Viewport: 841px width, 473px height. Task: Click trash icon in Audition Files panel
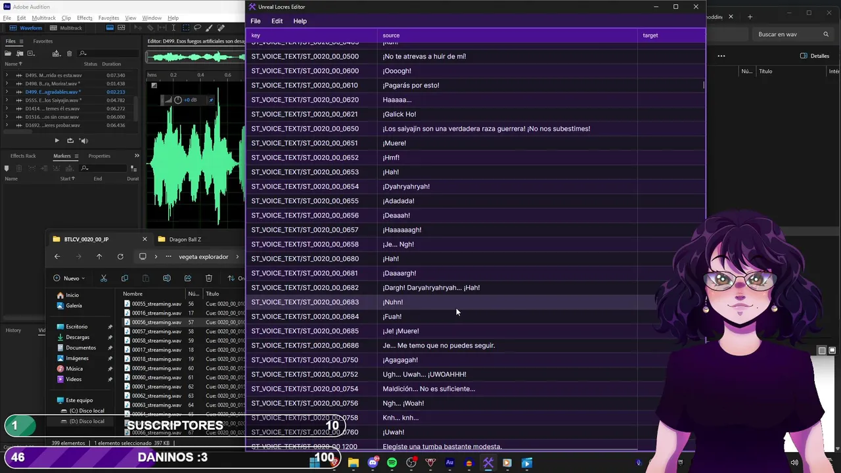[x=69, y=53]
